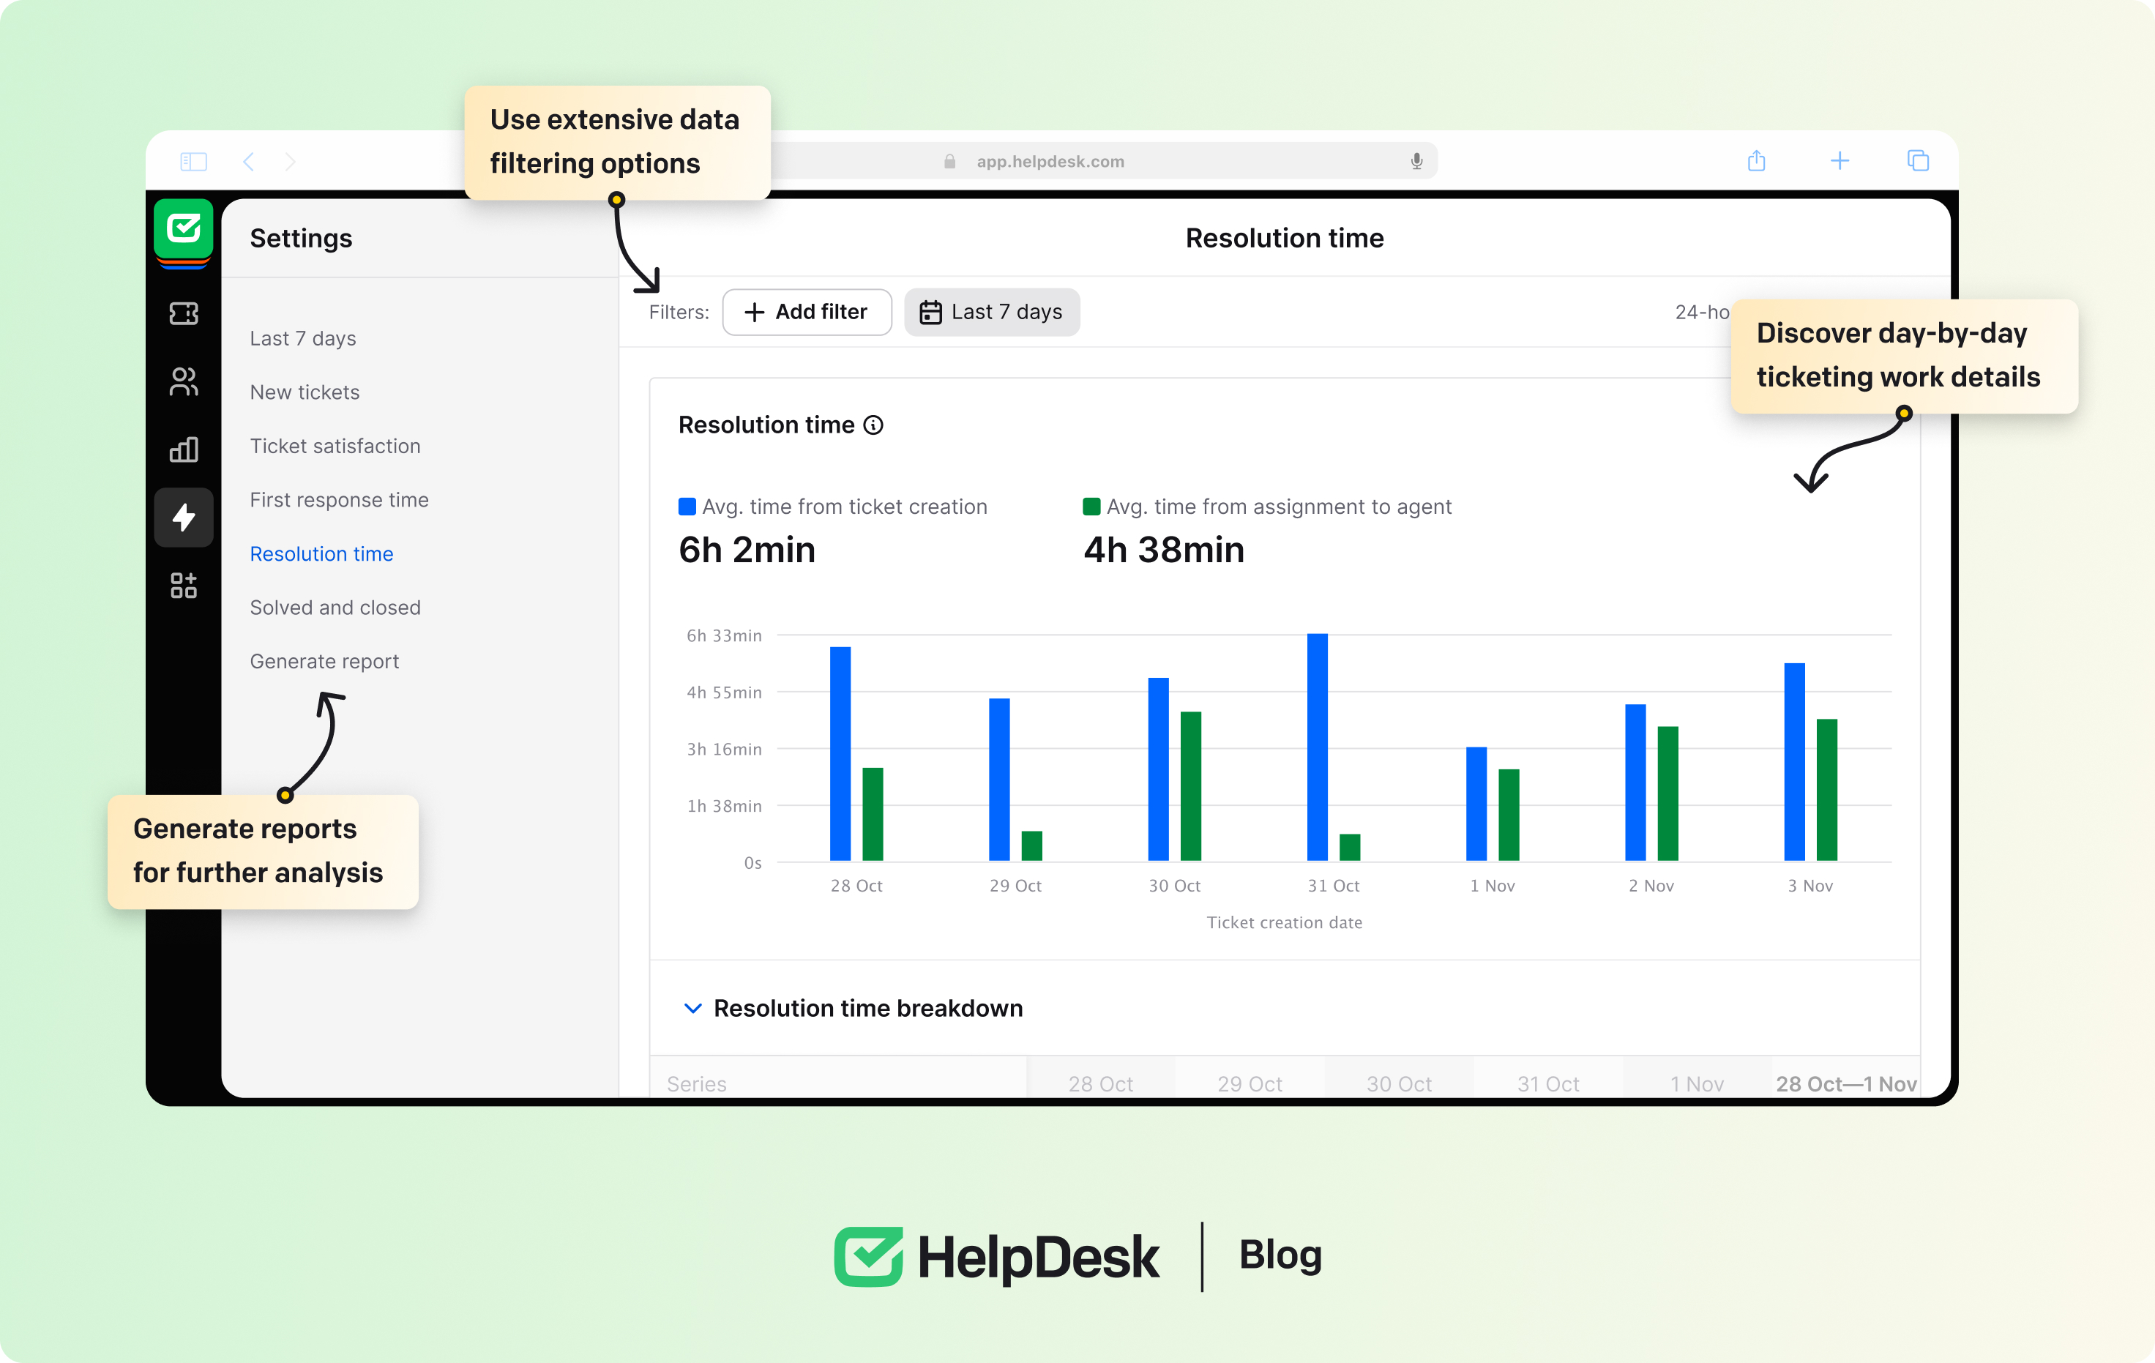This screenshot has width=2155, height=1363.
Task: Click the Generate report link
Action: click(324, 661)
